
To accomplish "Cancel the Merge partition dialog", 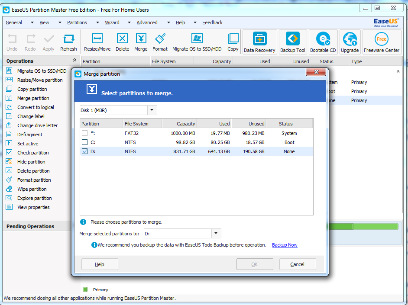I will pos(298,264).
